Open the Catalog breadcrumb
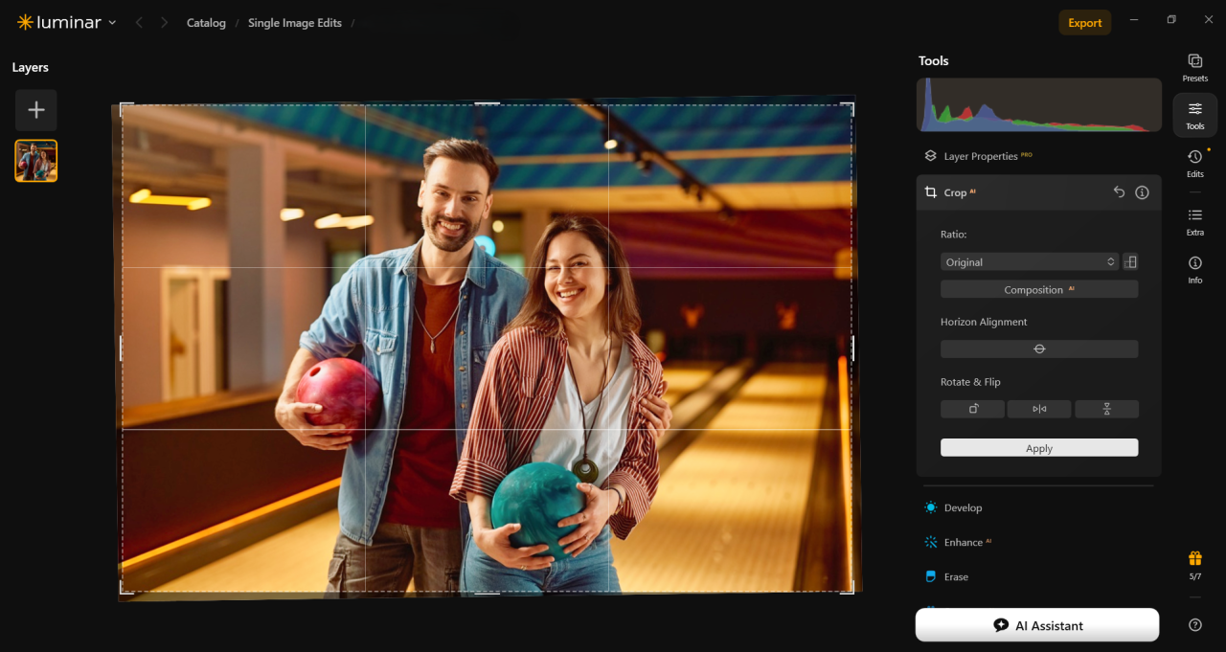The image size is (1226, 652). [x=206, y=23]
